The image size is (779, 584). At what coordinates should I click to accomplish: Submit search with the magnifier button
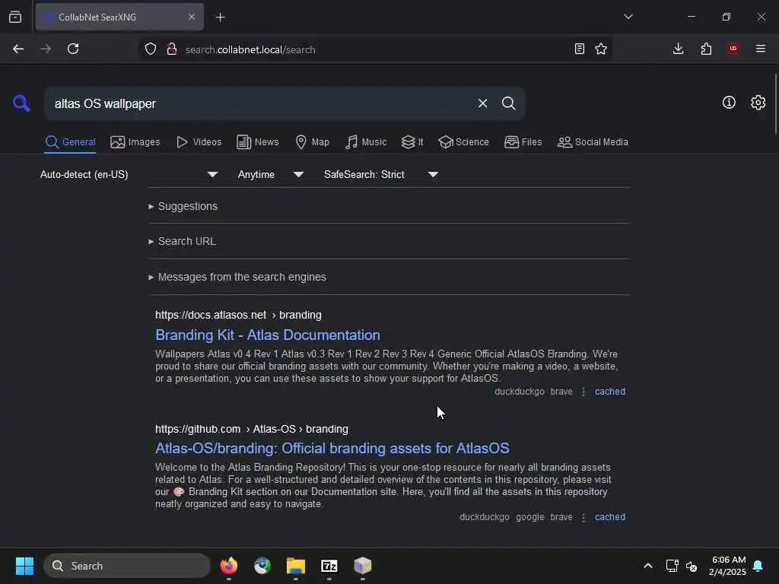tap(508, 103)
